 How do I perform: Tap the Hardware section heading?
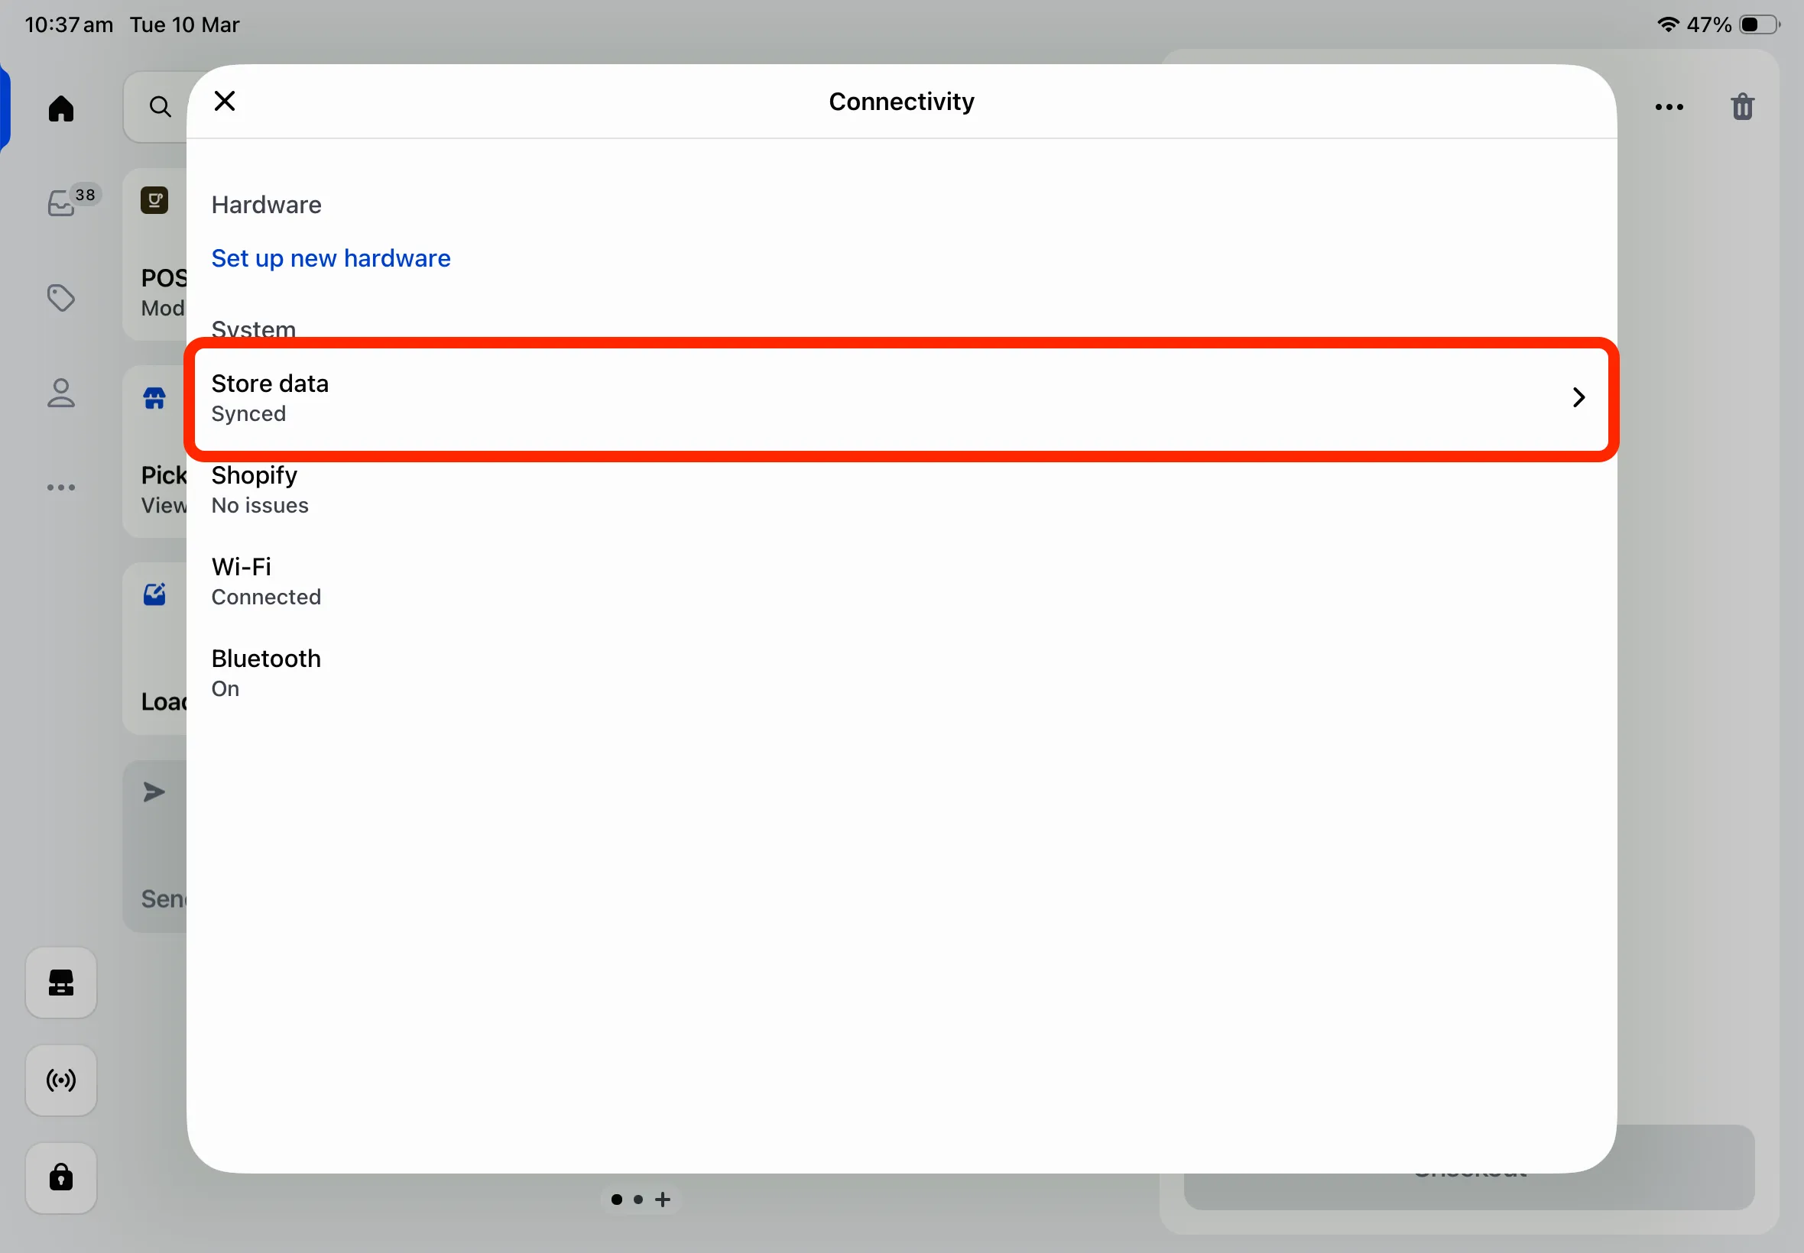click(266, 205)
